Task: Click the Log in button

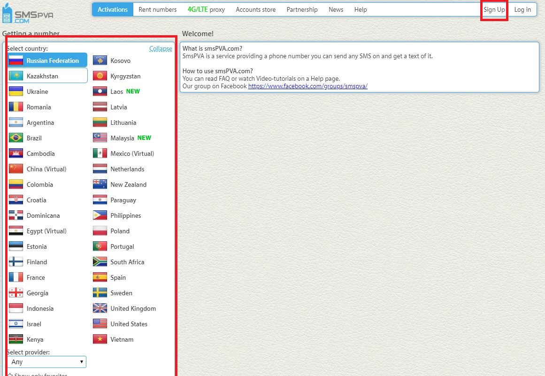Action: click(x=522, y=9)
